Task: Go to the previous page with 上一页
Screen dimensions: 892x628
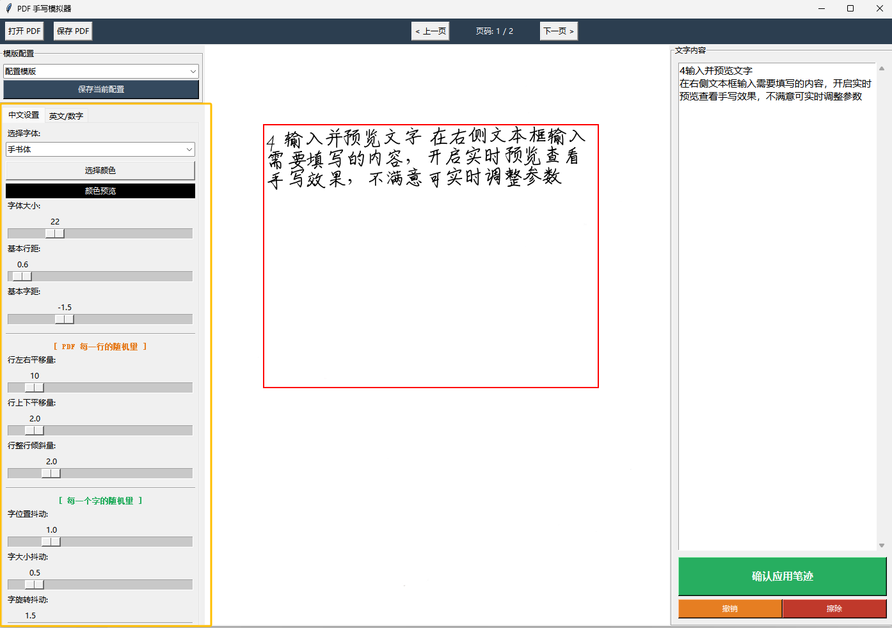Action: [x=430, y=30]
